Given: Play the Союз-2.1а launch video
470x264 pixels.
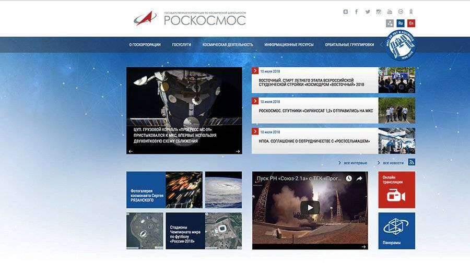Looking at the screenshot, I should (x=310, y=208).
